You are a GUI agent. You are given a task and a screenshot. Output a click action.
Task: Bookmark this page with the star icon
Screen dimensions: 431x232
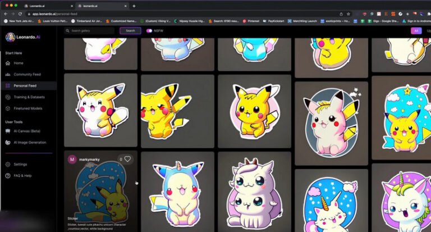pos(349,13)
